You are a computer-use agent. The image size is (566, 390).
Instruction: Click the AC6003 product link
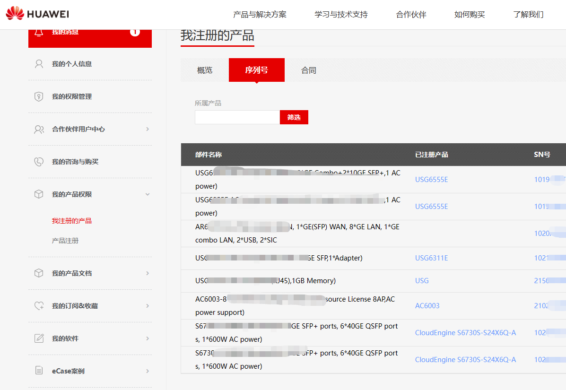coord(427,305)
